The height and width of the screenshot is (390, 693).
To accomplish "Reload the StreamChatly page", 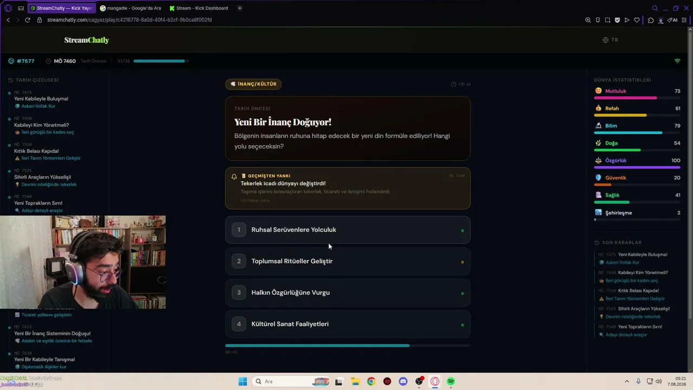I will [x=28, y=20].
